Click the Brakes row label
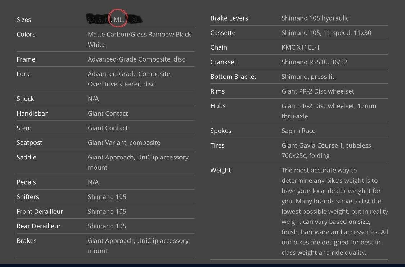 (x=26, y=241)
